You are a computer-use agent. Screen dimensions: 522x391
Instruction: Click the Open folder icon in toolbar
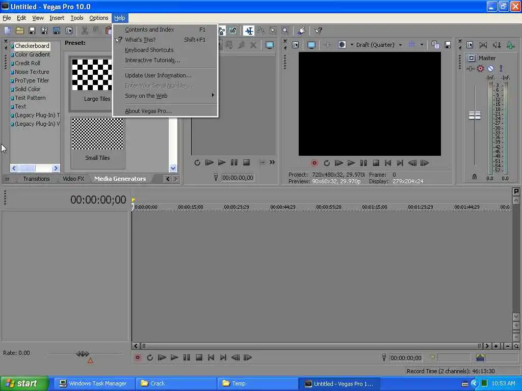tap(20, 31)
